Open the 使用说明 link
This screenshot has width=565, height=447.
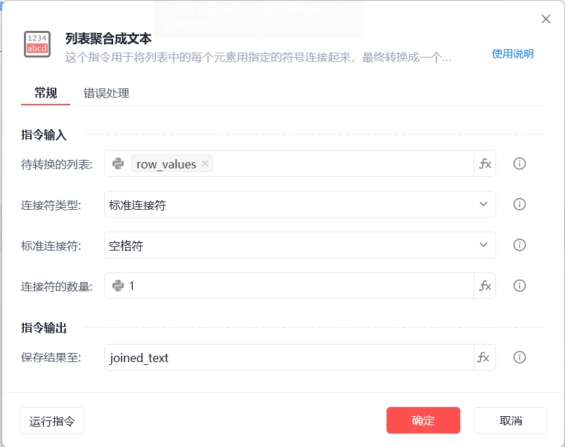pos(513,54)
